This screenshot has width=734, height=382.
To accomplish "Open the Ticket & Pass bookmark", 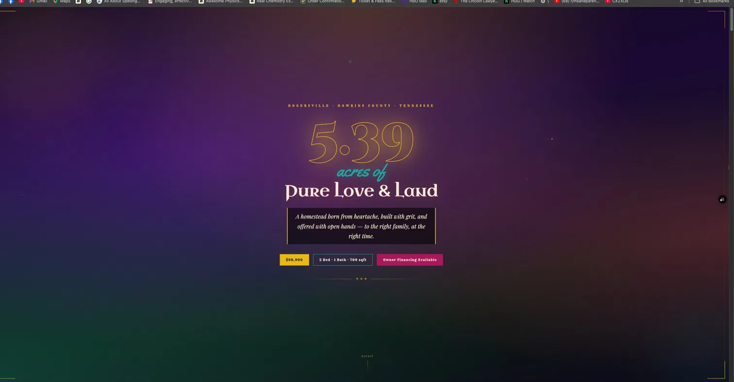I will point(373,1).
